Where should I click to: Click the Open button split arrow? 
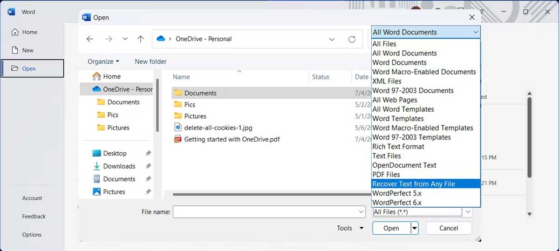(415, 228)
